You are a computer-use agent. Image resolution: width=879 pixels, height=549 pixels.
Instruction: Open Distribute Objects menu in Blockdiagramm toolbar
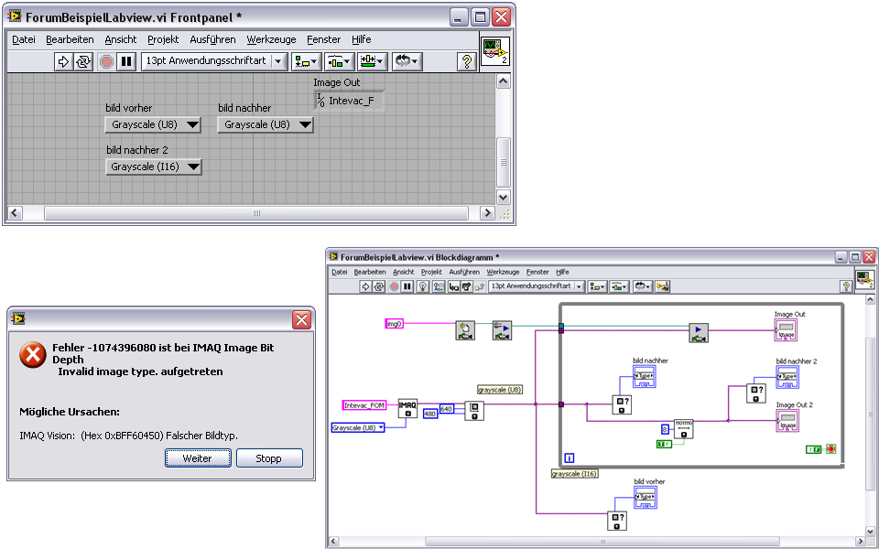pos(619,286)
